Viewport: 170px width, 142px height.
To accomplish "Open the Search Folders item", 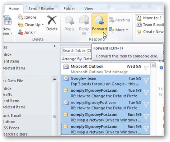I will point(15,134).
